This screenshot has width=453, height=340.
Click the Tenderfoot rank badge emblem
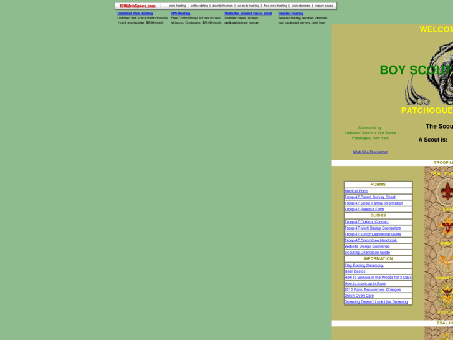[446, 226]
